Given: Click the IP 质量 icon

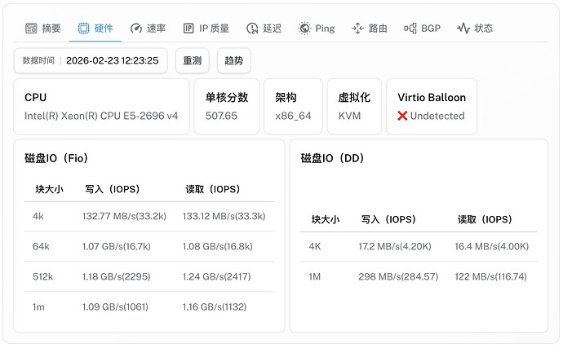Looking at the screenshot, I should (x=188, y=28).
